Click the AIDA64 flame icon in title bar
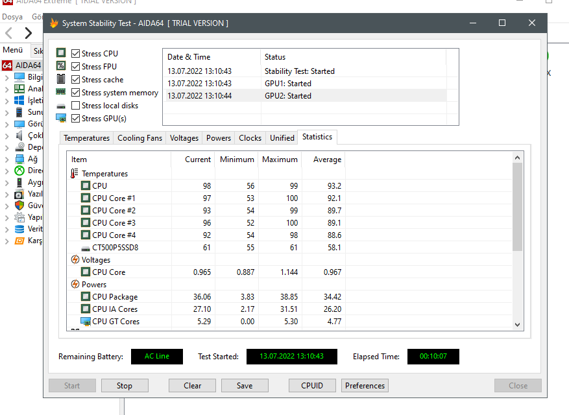This screenshot has height=415, width=569. click(54, 23)
